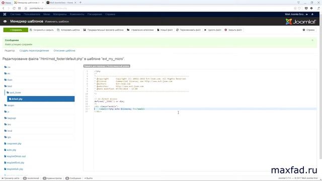Click the Справка help toolbar button
Image resolution: width=322 pixels, height=181 pixels.
(x=308, y=30)
